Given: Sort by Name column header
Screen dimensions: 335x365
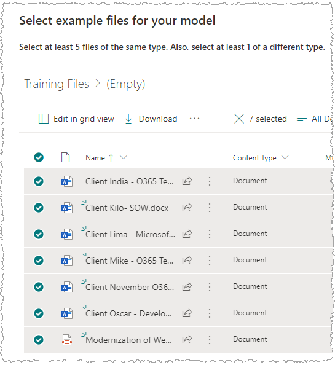Looking at the screenshot, I should 95,158.
